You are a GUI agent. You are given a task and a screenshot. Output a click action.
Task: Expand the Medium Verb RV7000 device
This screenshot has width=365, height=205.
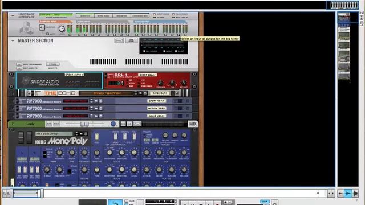[x=13, y=109]
